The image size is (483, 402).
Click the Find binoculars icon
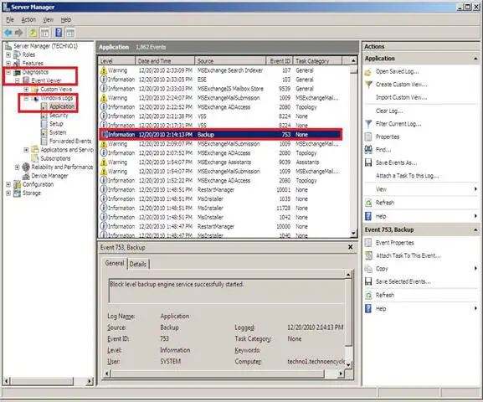(x=368, y=150)
